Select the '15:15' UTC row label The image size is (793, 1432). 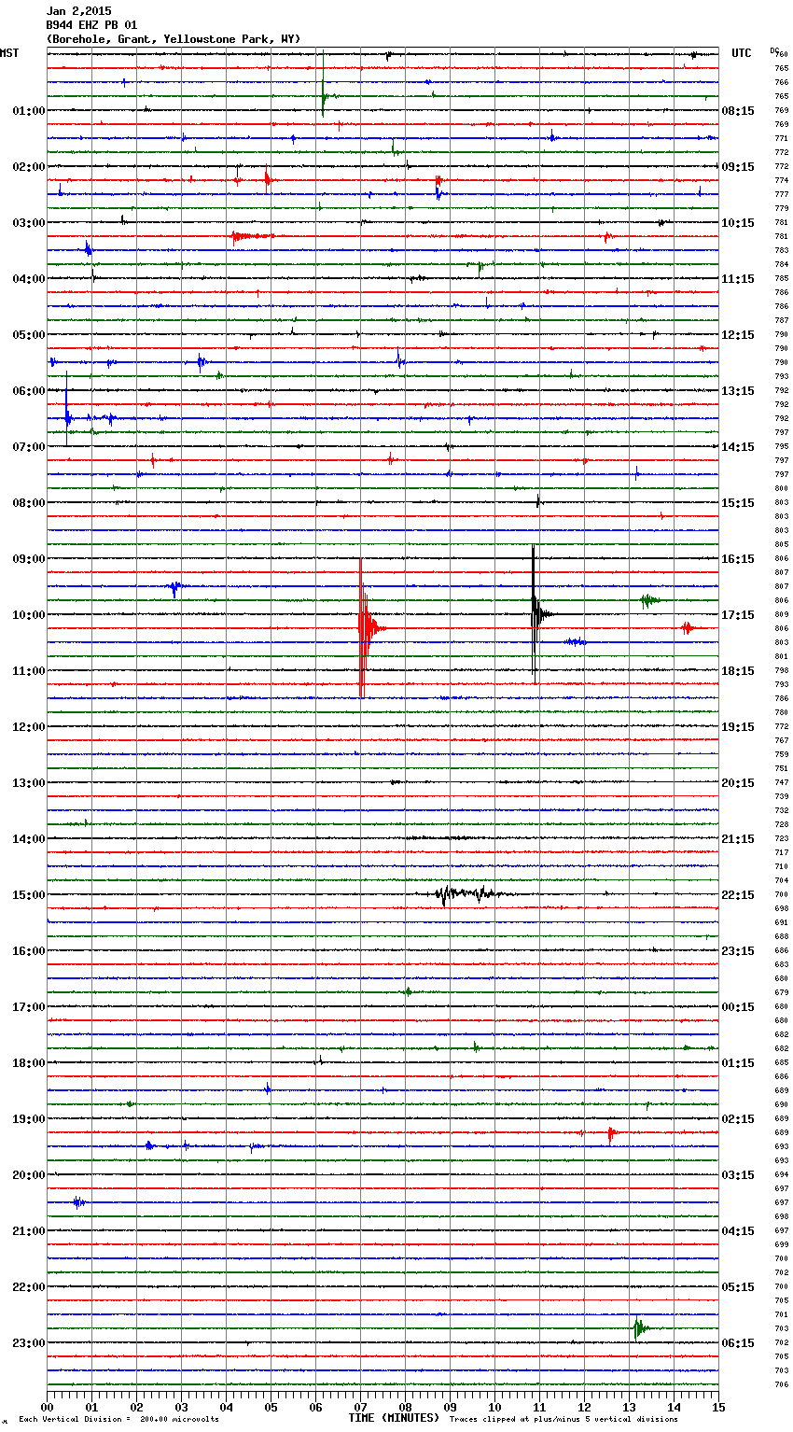click(x=738, y=503)
